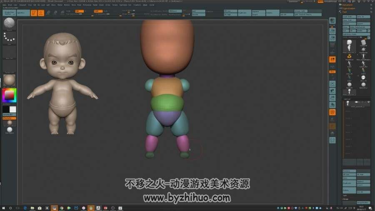Open Microsoft Edge from taskbar
Viewport: 375px width, 211px height.
[x=25, y=208]
